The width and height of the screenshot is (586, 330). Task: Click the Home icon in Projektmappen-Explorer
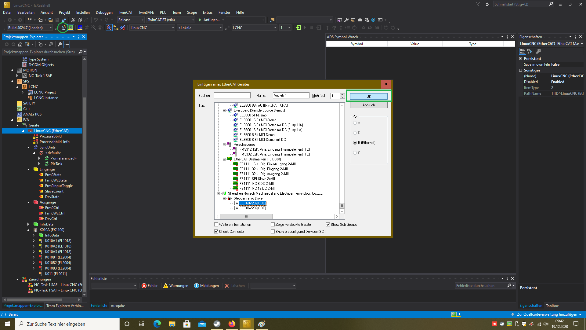pyautogui.click(x=20, y=44)
